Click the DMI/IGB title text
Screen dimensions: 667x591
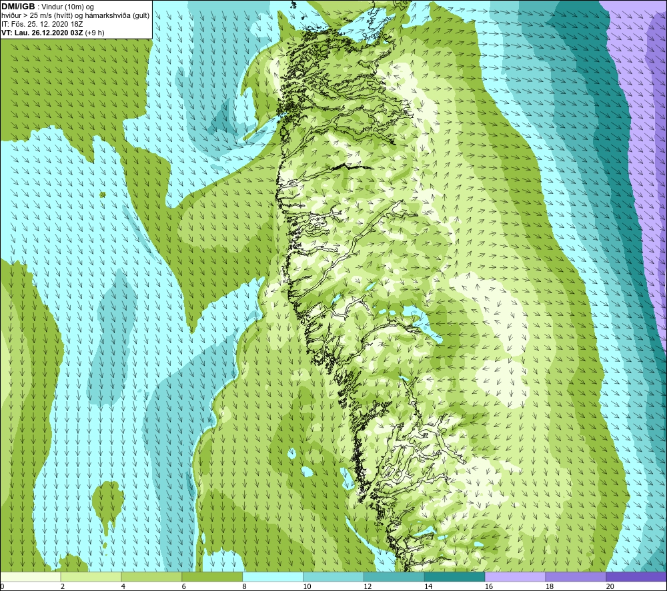18,7
